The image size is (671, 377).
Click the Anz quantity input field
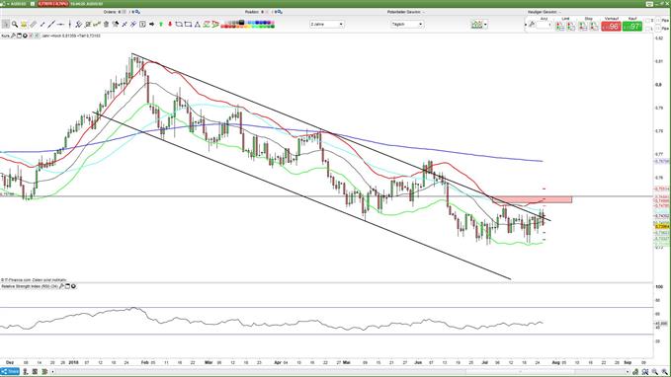point(545,25)
